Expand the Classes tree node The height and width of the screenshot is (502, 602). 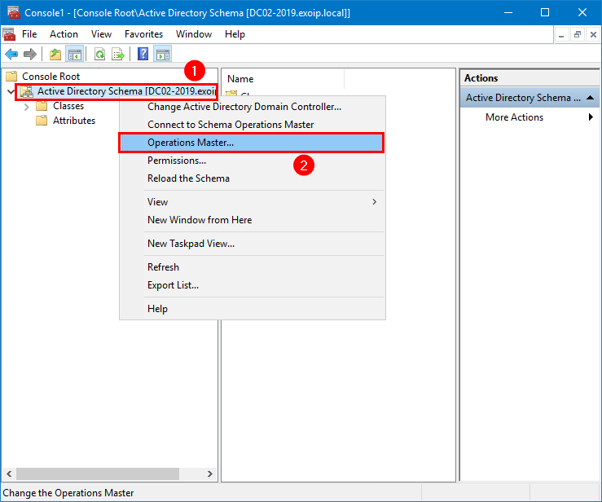[x=26, y=107]
